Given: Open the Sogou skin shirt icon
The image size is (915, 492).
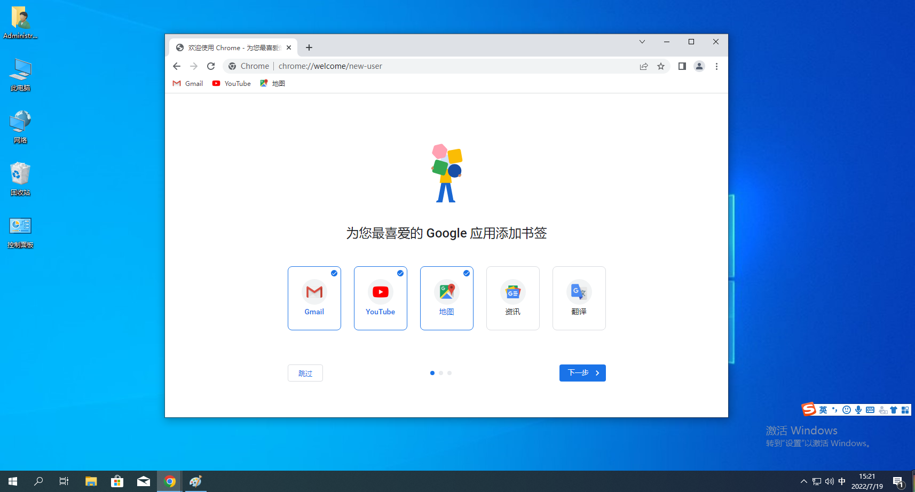Looking at the screenshot, I should click(894, 410).
